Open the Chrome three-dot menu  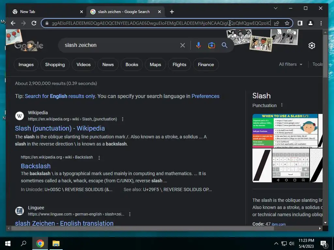321,23
